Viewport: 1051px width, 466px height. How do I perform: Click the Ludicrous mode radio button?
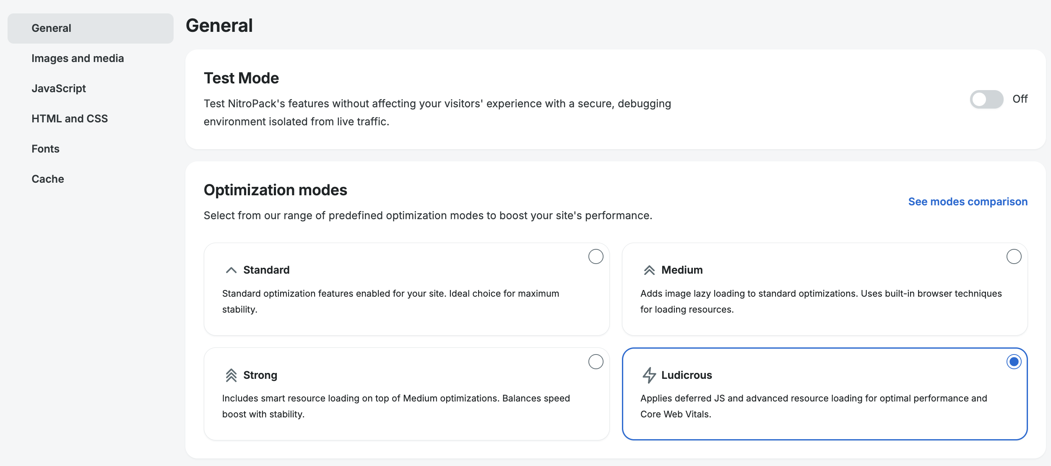coord(1014,362)
